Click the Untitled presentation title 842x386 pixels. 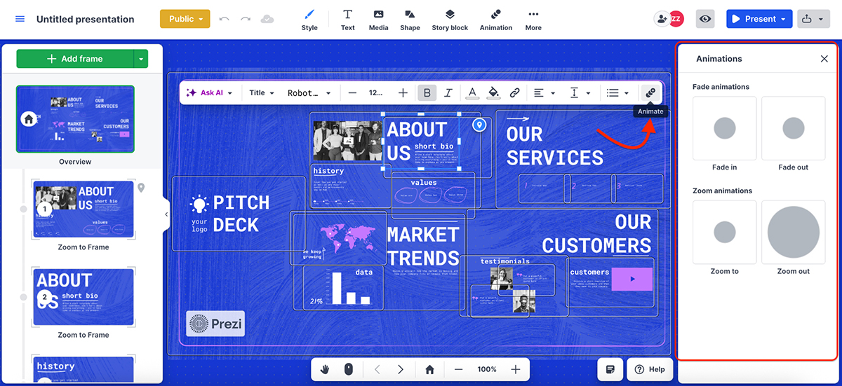pos(85,19)
